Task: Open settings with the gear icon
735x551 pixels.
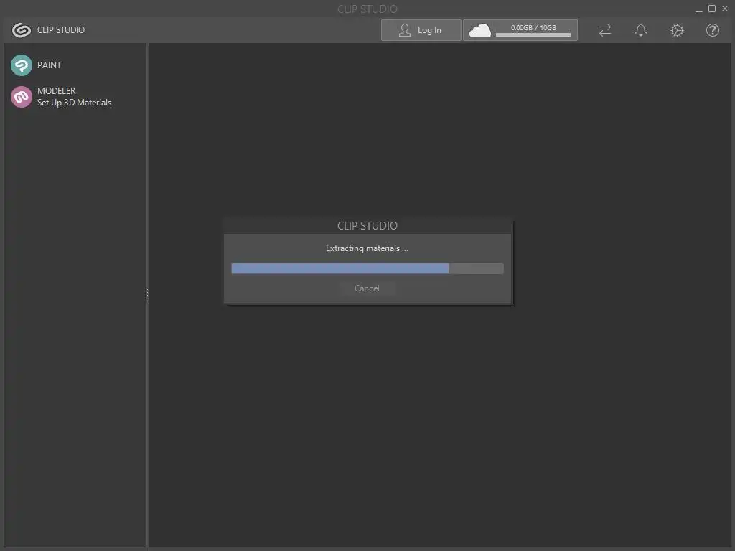Action: 677,30
